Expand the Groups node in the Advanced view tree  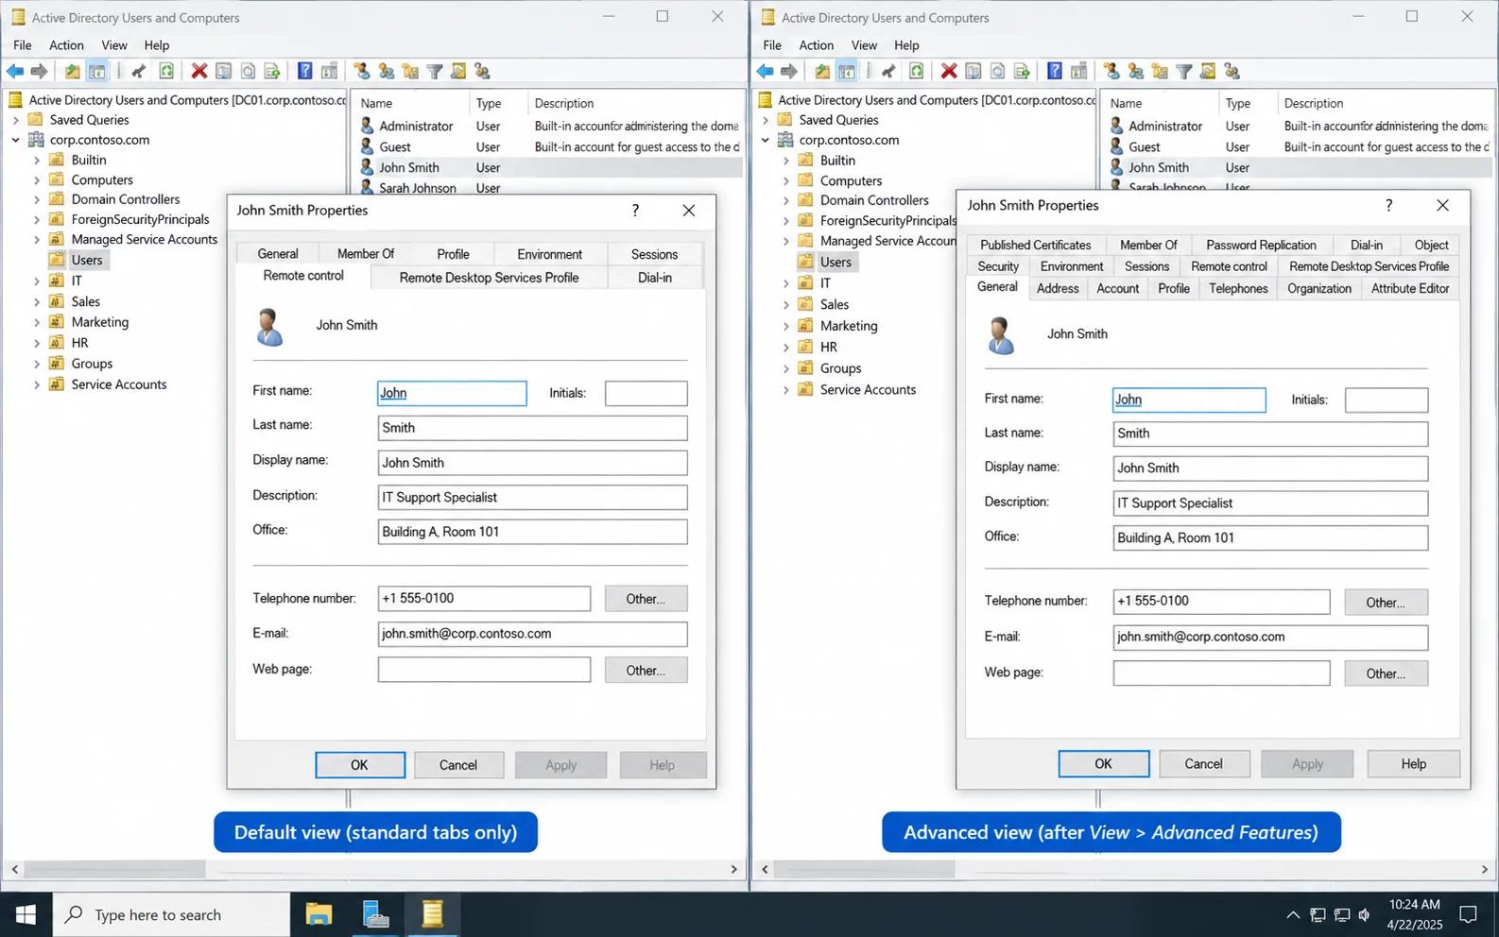click(785, 368)
